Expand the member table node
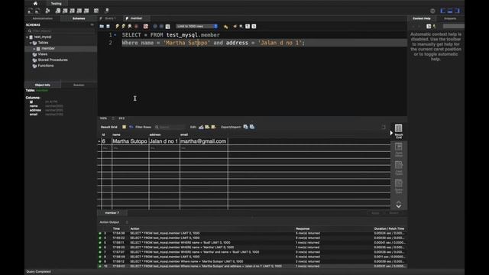Viewport: 489px width, 275px height. pos(34,49)
